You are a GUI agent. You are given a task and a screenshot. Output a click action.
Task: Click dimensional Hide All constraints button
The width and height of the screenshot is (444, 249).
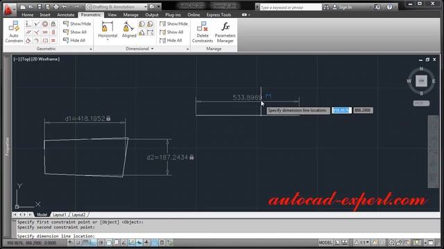[x=171, y=40]
